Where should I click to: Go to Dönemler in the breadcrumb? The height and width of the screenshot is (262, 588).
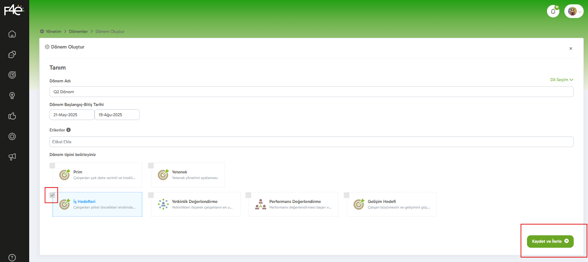[78, 32]
